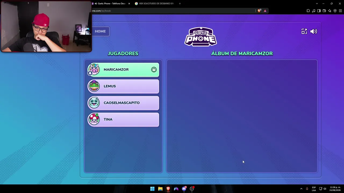
Task: Switch the ESP LAA keyboard language
Action: tap(314, 189)
